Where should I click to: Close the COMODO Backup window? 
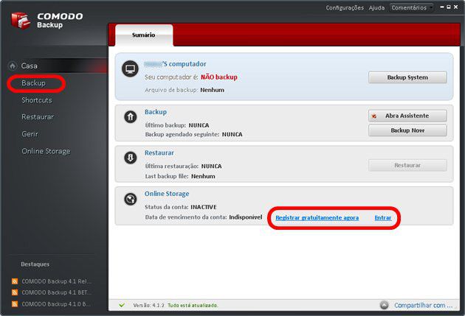(x=456, y=7)
